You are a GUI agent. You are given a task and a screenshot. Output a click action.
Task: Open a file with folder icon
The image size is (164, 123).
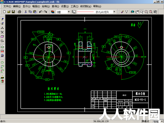pyautogui.click(x=9, y=12)
